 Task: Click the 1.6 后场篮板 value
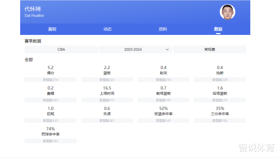coord(220,88)
